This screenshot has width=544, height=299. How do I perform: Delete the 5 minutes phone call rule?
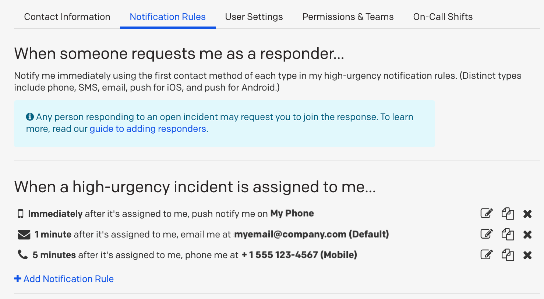[x=527, y=255]
